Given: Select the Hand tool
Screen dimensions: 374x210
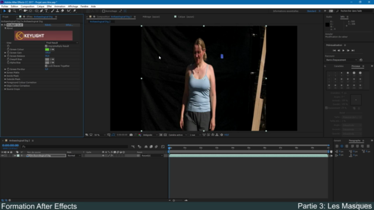Looking at the screenshot, I should 9,11.
